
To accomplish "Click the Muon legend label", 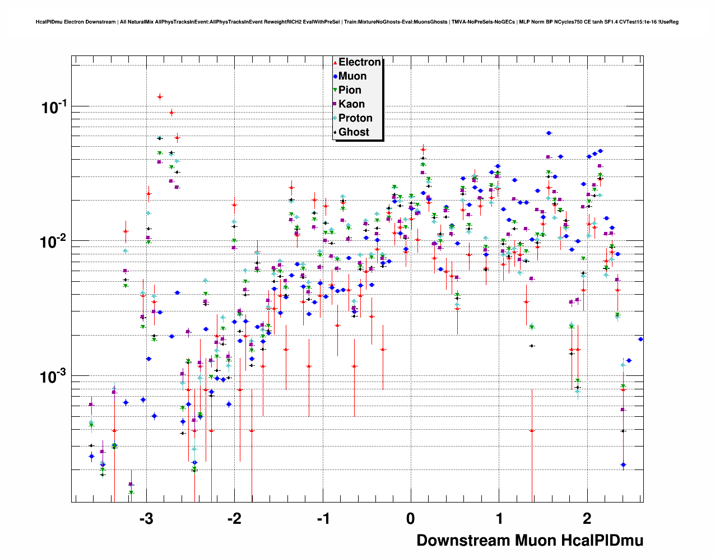I will 352,76.
